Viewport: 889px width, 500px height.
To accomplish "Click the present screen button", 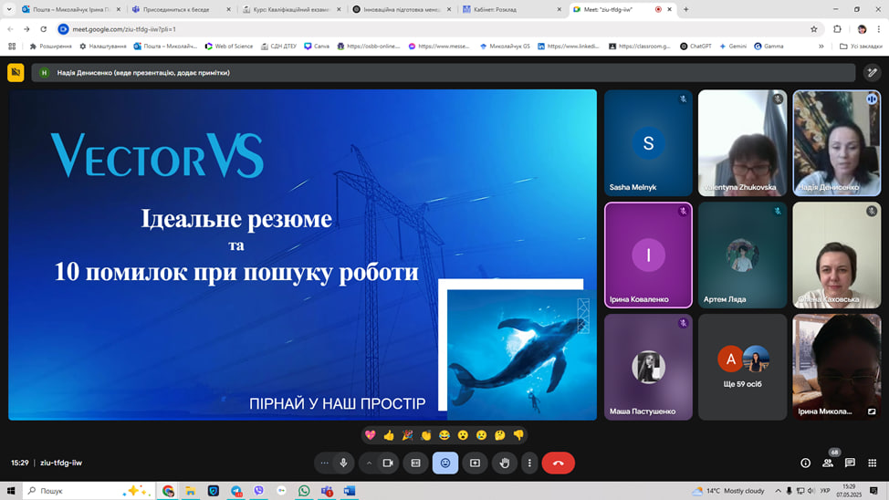I will pos(476,464).
